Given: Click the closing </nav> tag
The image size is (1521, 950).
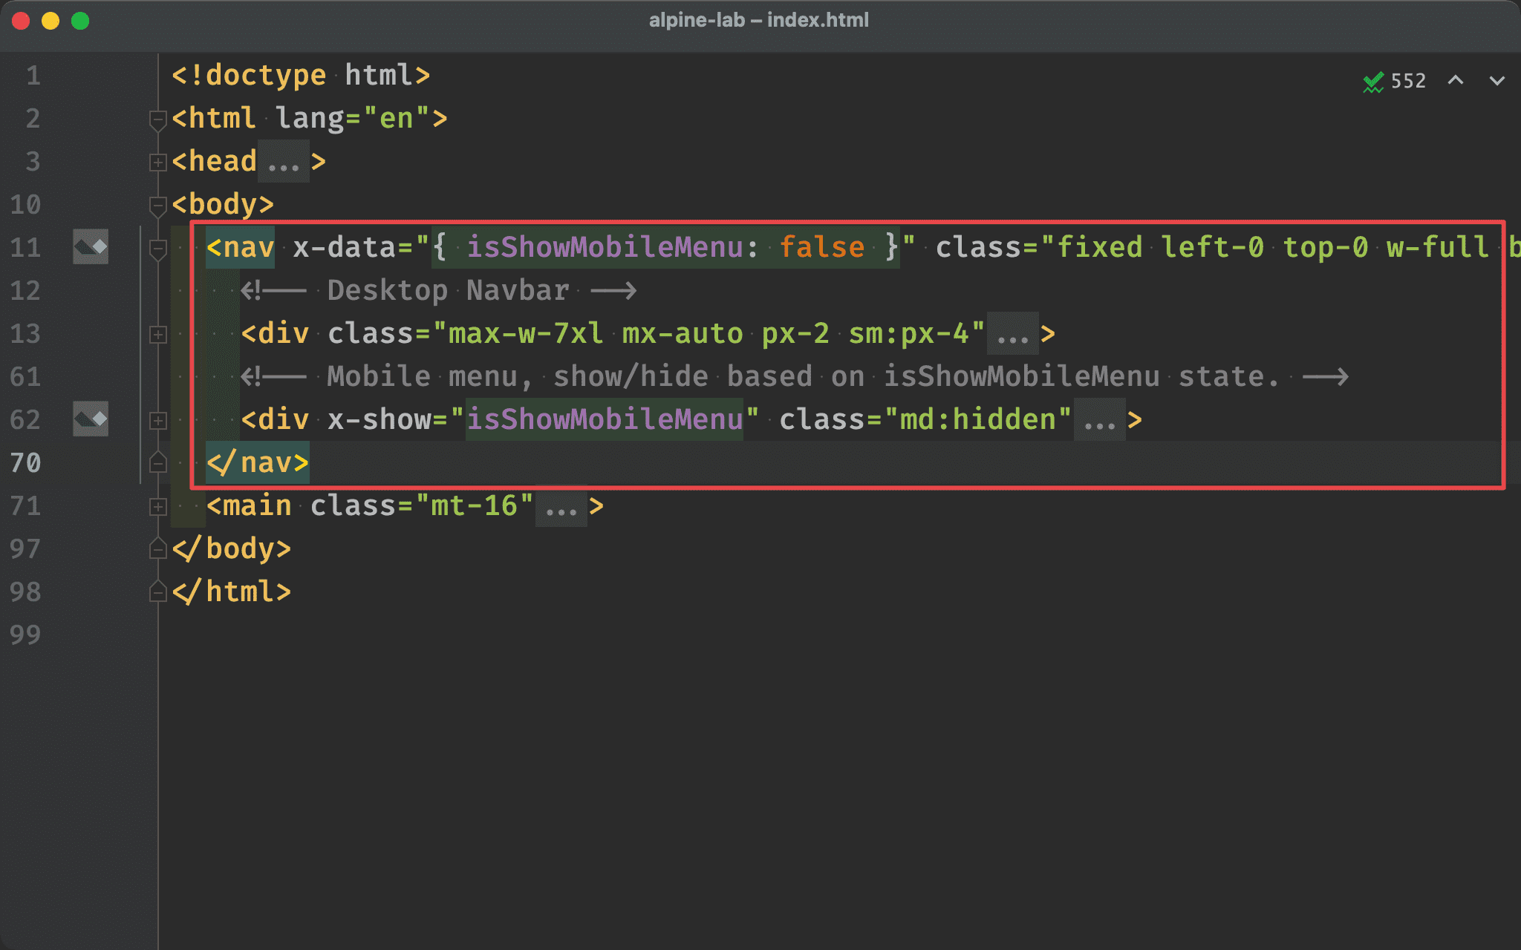Looking at the screenshot, I should click(258, 463).
